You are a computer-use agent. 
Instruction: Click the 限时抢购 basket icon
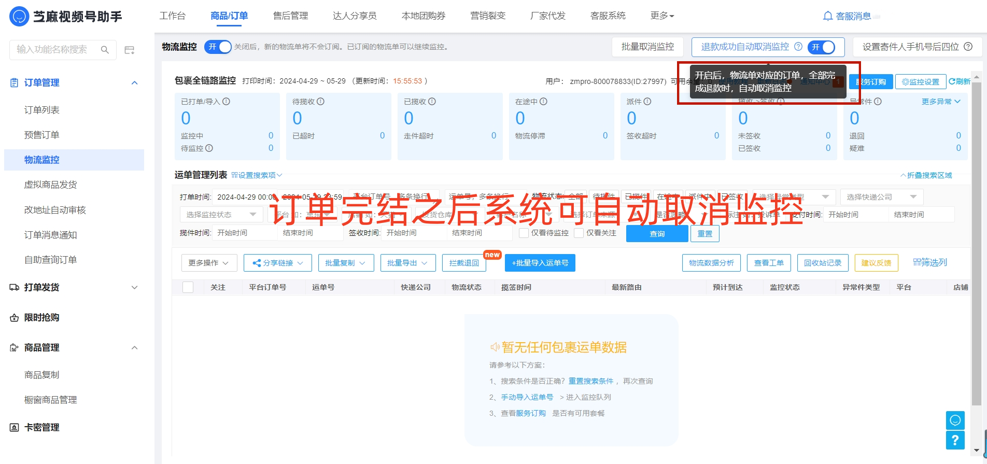point(15,318)
